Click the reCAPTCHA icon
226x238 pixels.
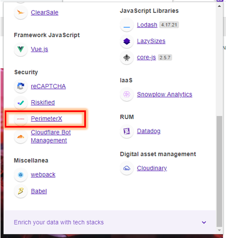[21, 86]
